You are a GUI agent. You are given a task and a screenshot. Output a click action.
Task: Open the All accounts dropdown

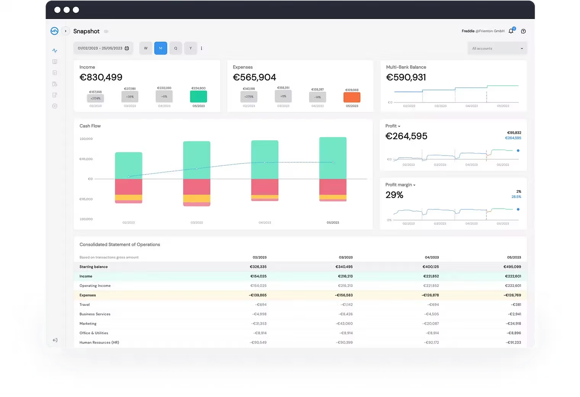click(497, 48)
